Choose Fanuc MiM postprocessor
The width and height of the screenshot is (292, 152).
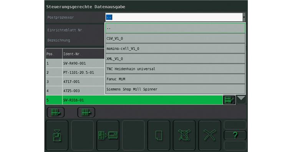click(x=175, y=79)
